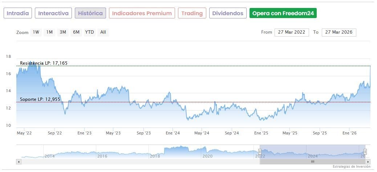The image size is (377, 172).
Task: Select the YTD zoom range
Action: pos(89,32)
